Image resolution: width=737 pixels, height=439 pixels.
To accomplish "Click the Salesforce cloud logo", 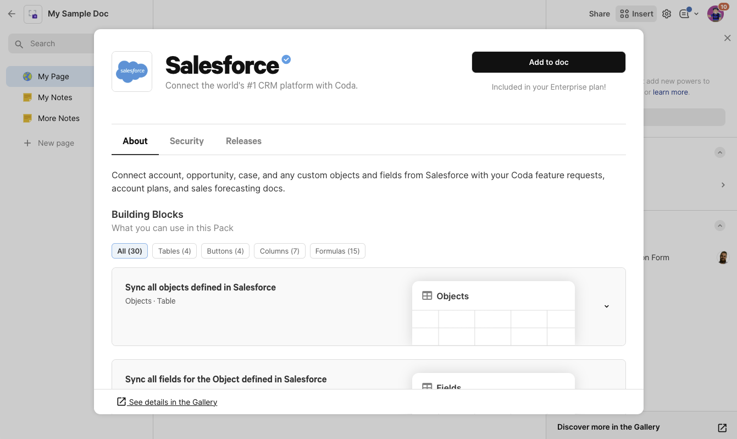I will pyautogui.click(x=132, y=72).
